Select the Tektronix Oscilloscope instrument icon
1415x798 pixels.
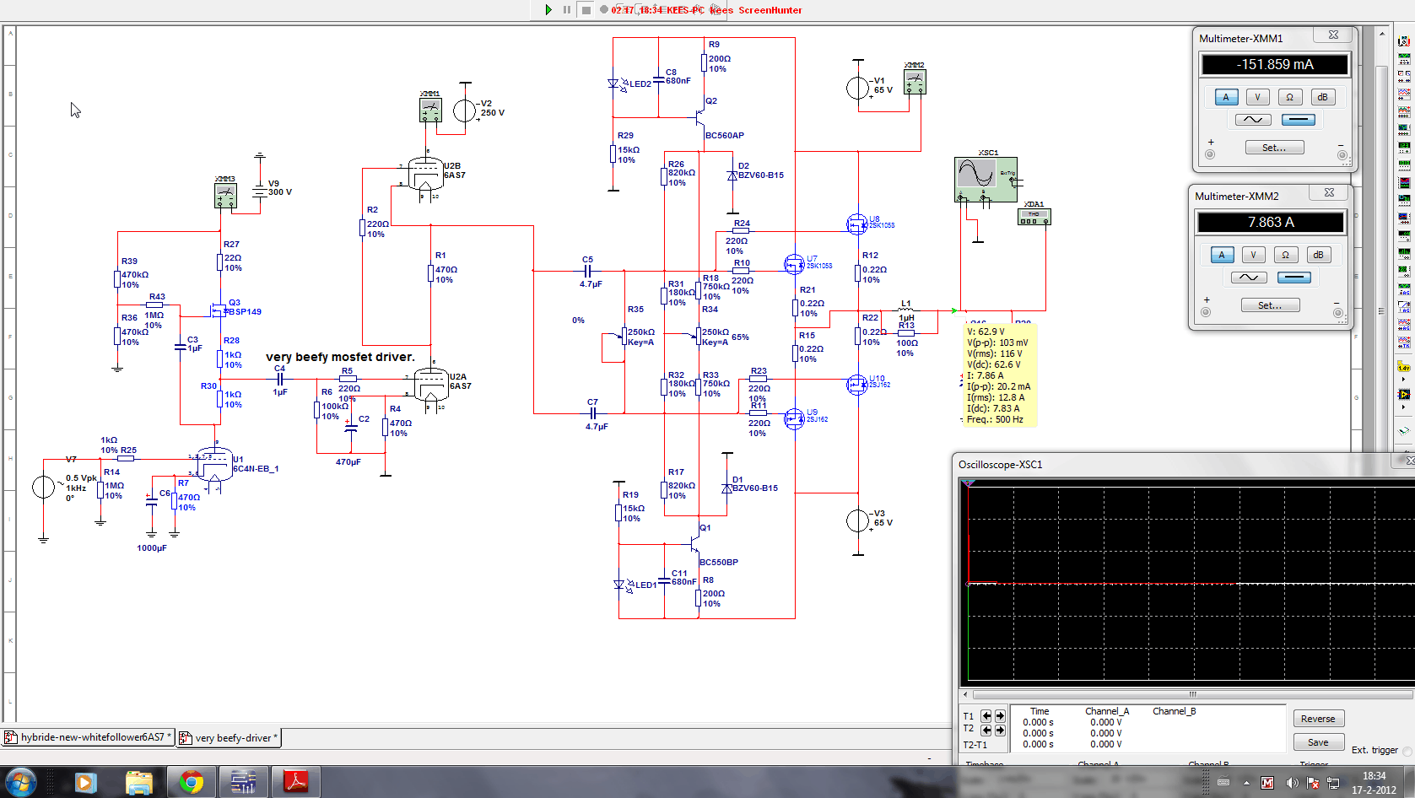(x=1404, y=342)
